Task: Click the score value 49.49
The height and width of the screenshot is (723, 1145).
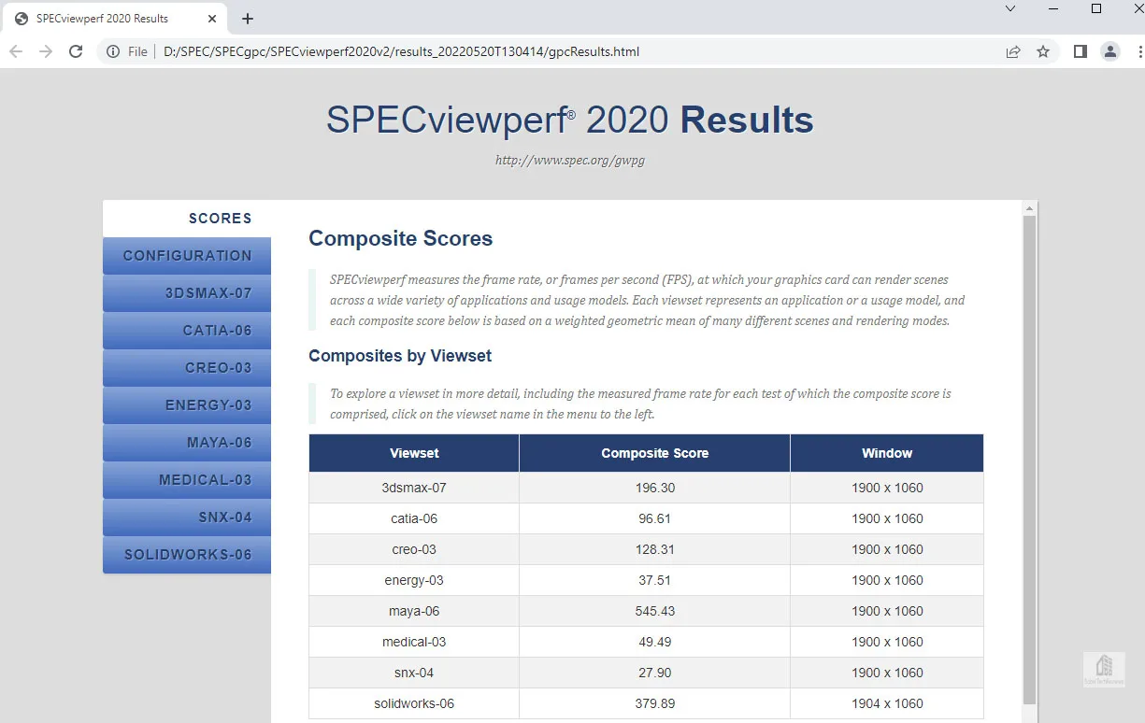Action: coord(654,642)
